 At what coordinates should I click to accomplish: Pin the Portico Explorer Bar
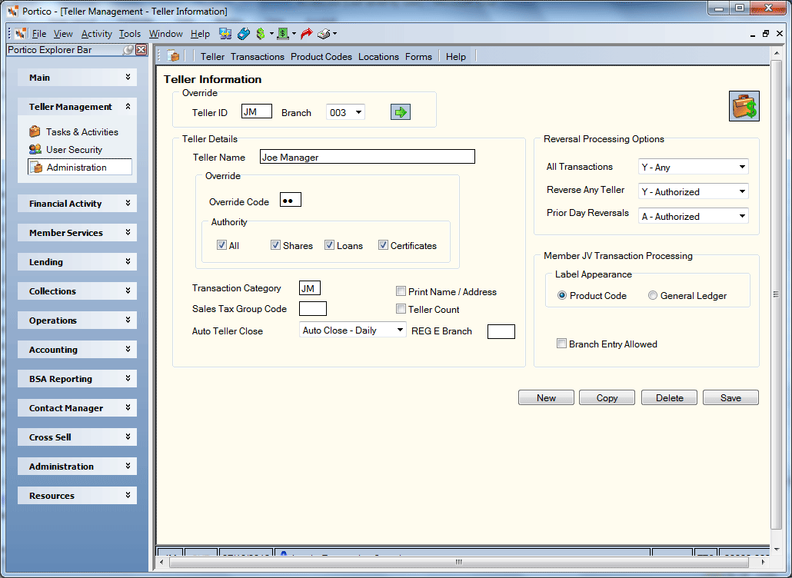(128, 49)
